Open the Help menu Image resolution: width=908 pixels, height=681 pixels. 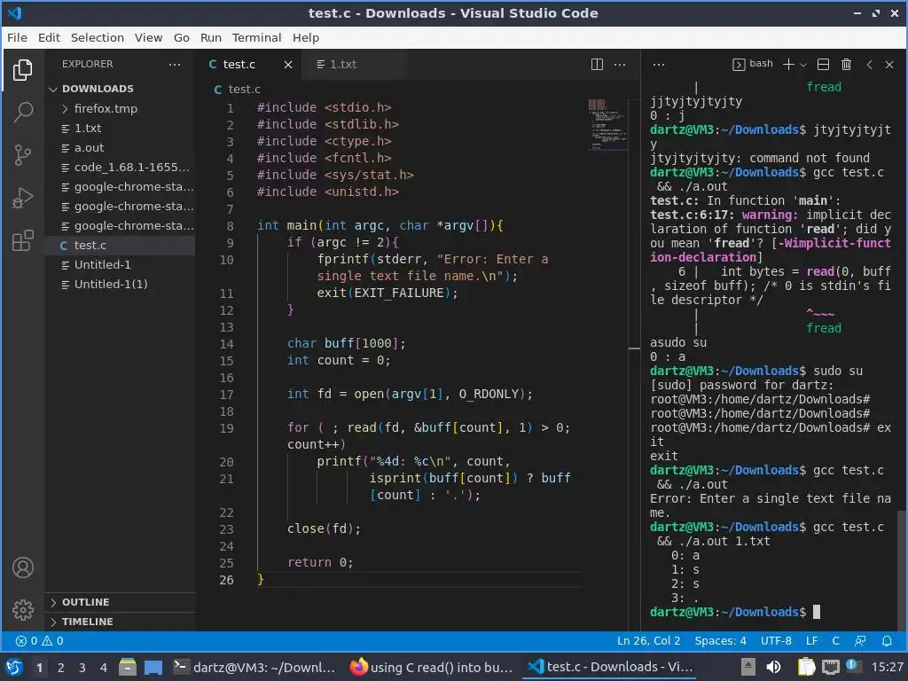pos(306,37)
